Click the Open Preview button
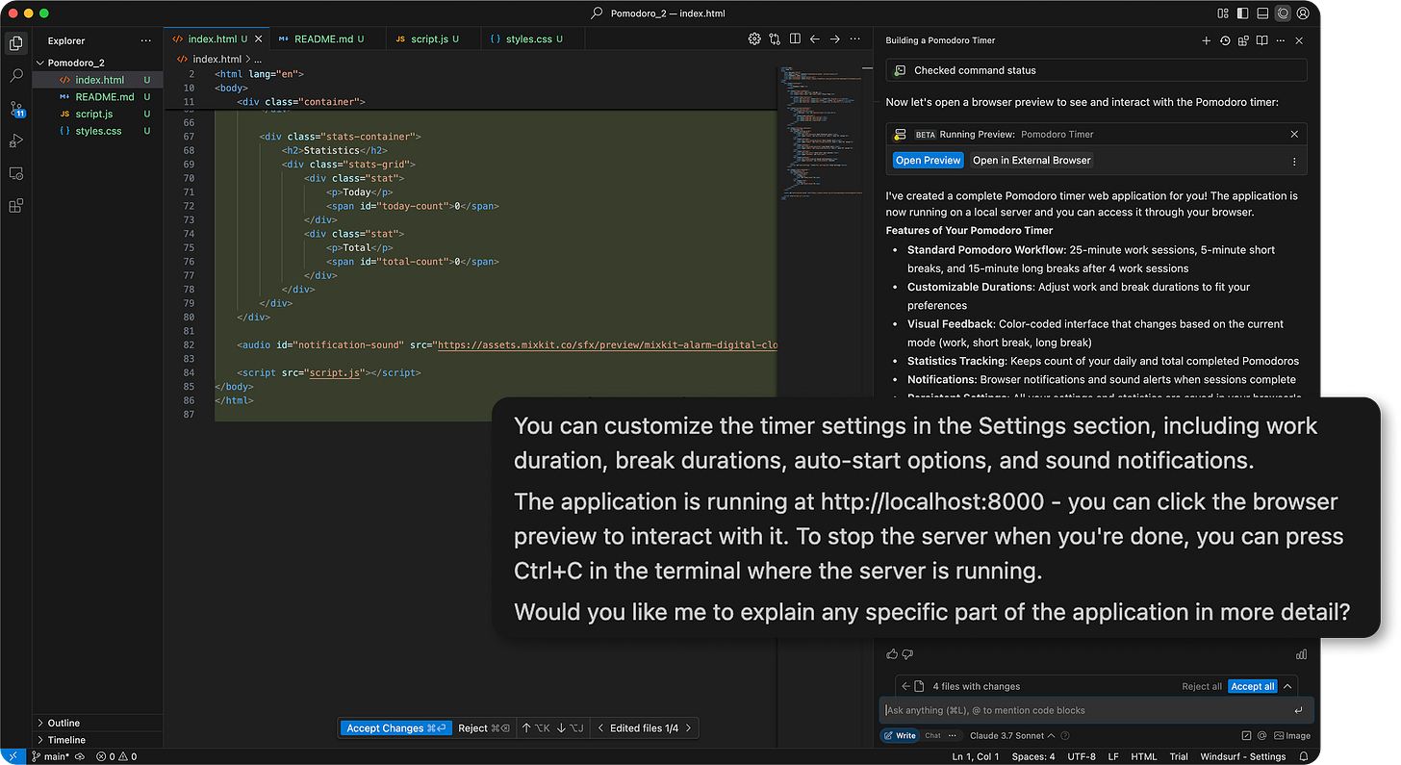This screenshot has height=765, width=1401. (928, 161)
